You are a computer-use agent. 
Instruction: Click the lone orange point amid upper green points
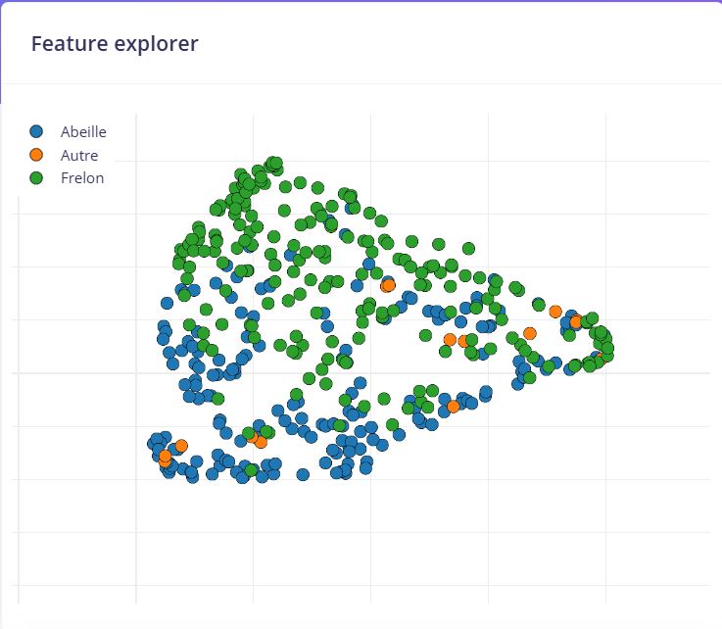(389, 284)
